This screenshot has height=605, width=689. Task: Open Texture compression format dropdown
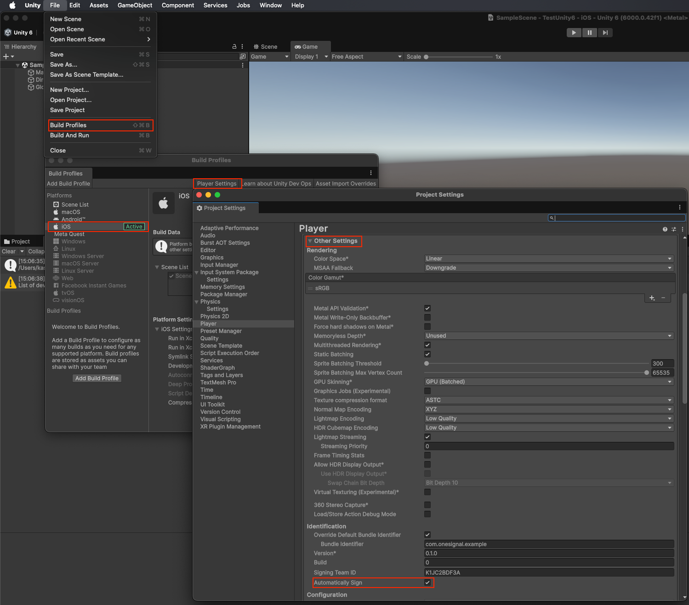549,400
